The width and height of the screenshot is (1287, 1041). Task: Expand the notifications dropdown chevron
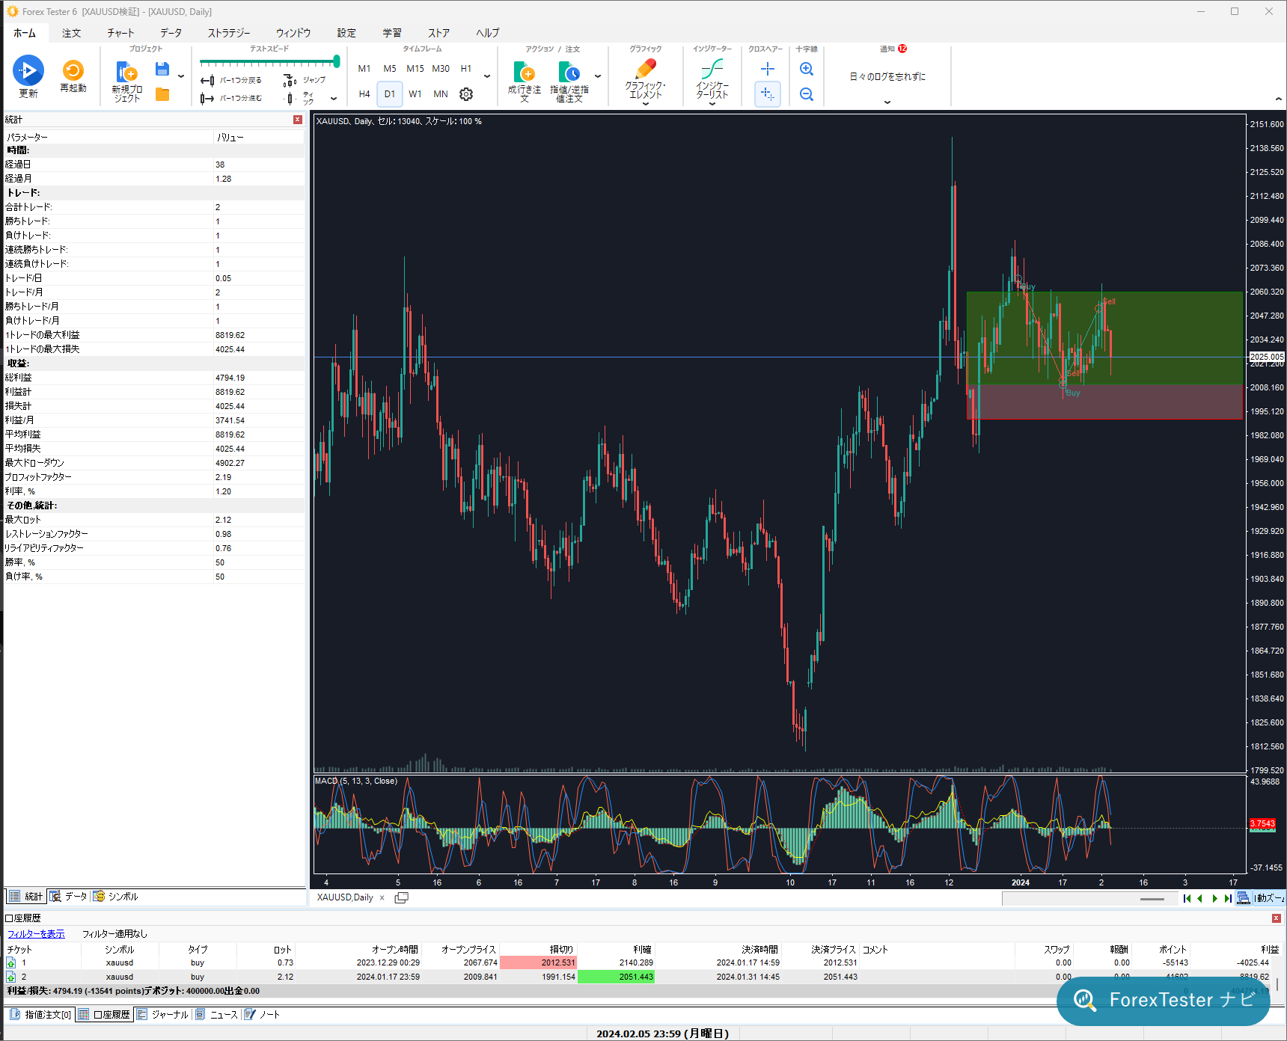(887, 102)
